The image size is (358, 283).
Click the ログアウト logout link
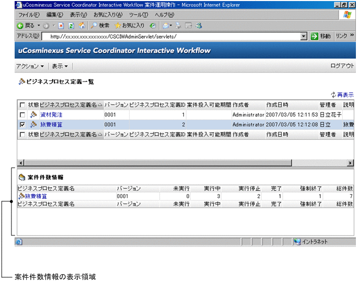click(x=342, y=66)
